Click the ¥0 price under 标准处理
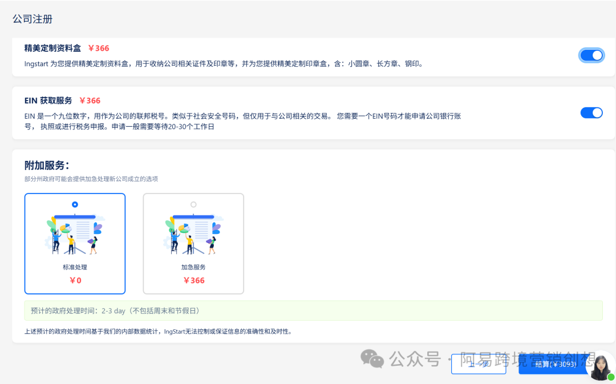The width and height of the screenshot is (616, 384). (x=75, y=280)
